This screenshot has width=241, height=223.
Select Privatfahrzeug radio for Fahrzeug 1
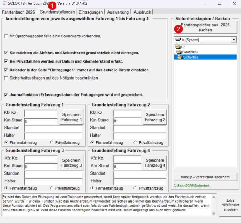click(52, 142)
